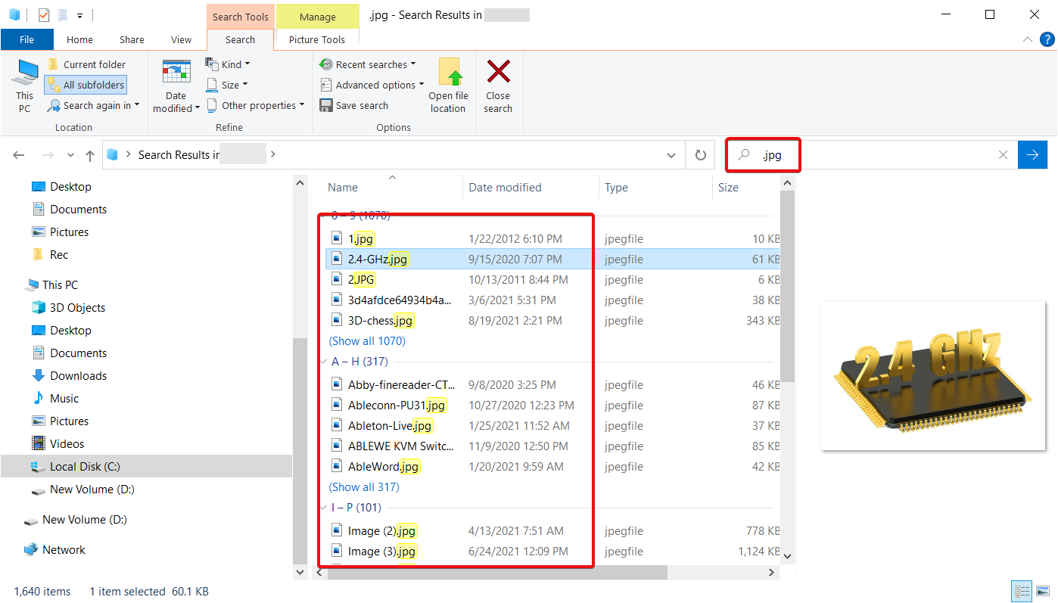Click the Date modified calendar icon
1058x603 pixels.
(x=176, y=73)
